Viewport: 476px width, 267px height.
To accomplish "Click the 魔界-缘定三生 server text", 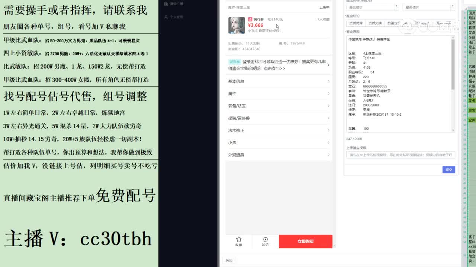I will click(239, 7).
